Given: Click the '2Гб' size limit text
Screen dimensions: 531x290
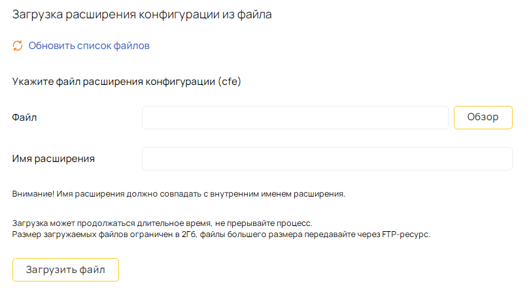Looking at the screenshot, I should coord(188,234).
